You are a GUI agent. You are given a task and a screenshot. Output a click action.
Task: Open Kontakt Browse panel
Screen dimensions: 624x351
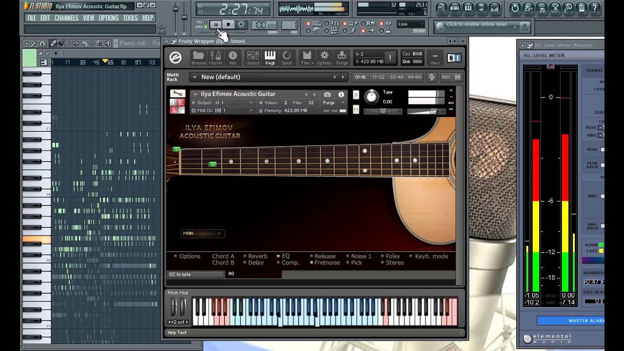coord(198,57)
